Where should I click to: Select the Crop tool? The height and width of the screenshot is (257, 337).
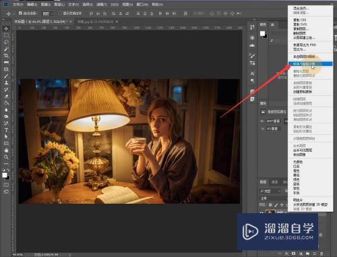coord(6,55)
